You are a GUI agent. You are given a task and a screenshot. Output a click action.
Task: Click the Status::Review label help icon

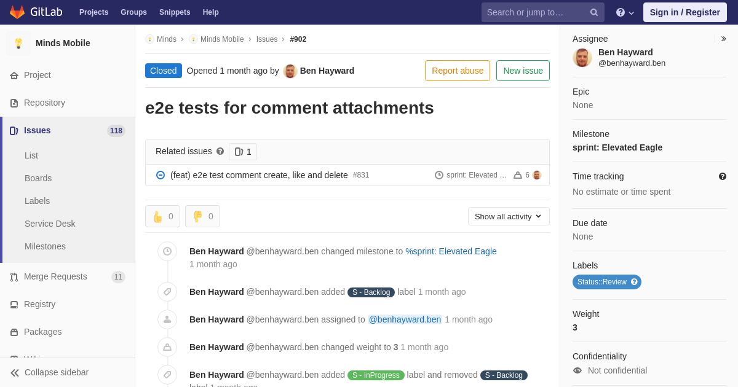tap(634, 282)
